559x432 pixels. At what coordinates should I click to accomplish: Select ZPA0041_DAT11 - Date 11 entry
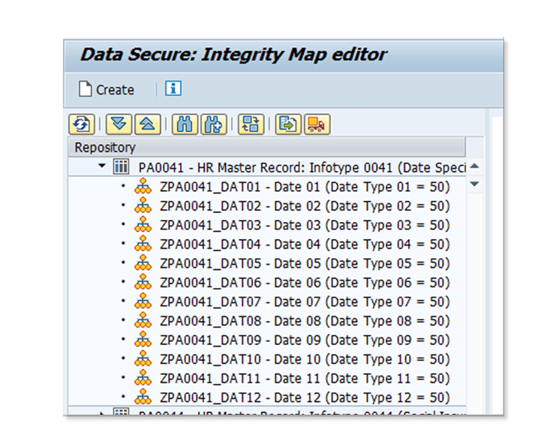pos(305,379)
